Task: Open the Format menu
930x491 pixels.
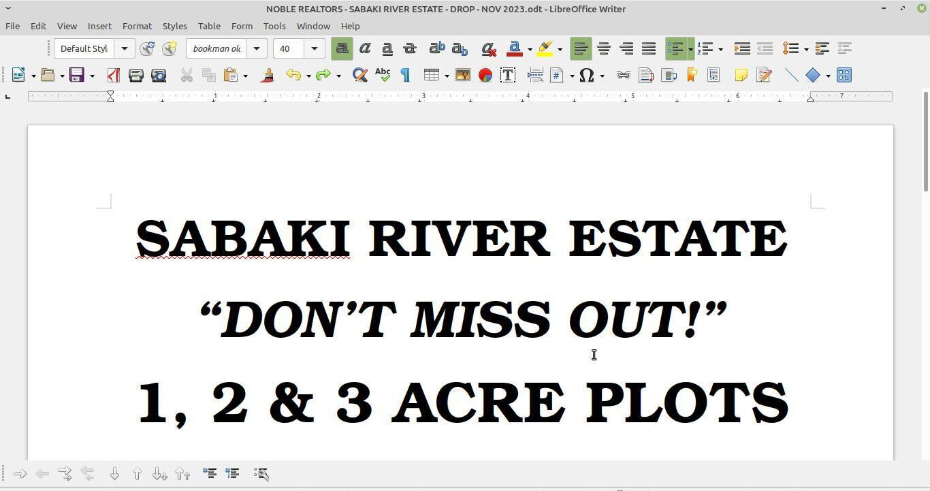Action: click(137, 26)
